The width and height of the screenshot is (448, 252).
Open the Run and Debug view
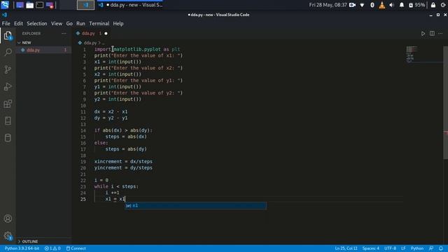pos(8,87)
